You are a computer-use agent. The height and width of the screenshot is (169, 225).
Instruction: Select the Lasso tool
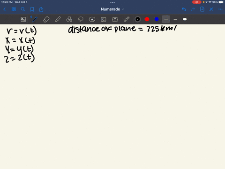[x=81, y=19]
